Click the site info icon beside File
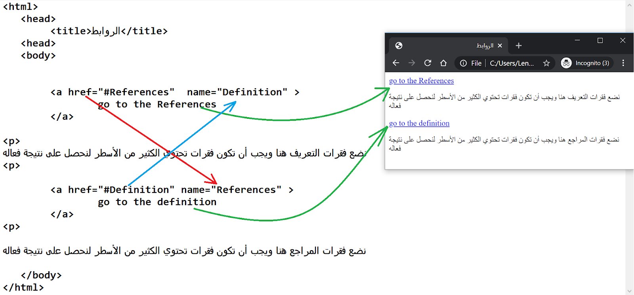Image resolution: width=634 pixels, height=295 pixels. (x=463, y=63)
